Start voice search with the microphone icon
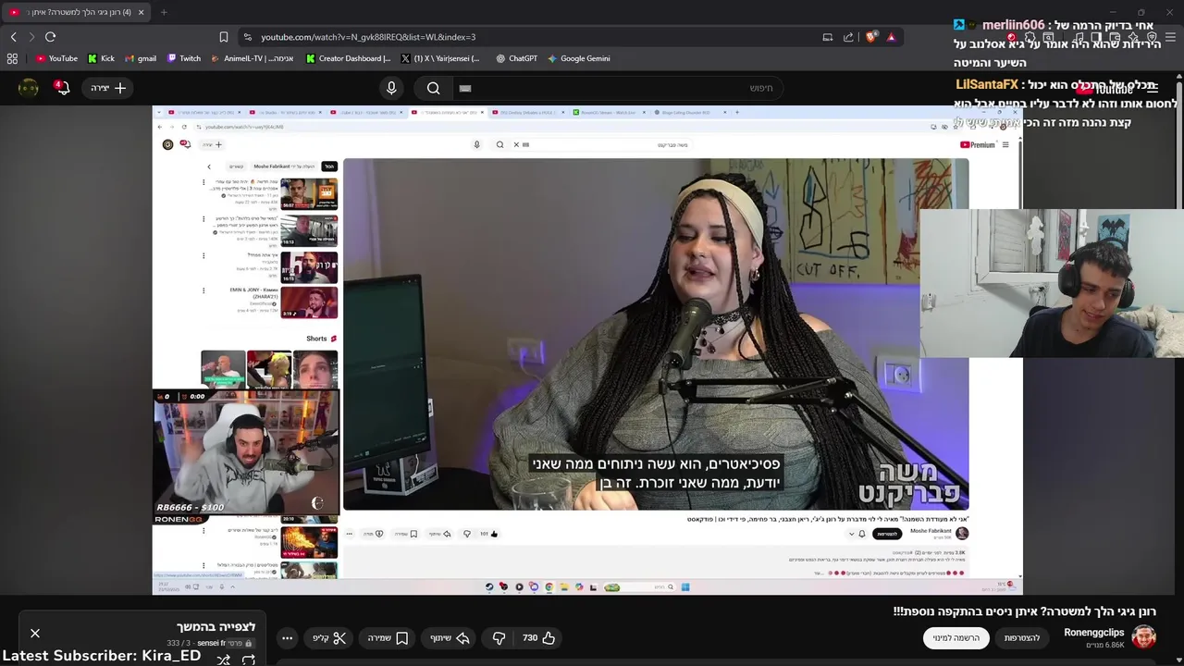This screenshot has width=1184, height=666. pos(391,88)
